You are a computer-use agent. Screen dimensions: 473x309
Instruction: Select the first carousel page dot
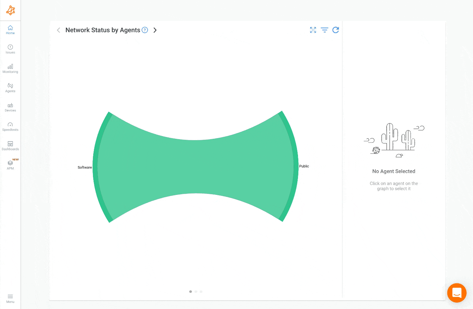coord(191,291)
